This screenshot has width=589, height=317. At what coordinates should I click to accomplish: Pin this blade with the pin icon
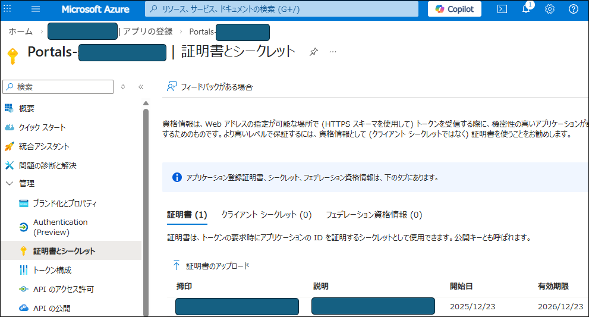click(x=314, y=52)
